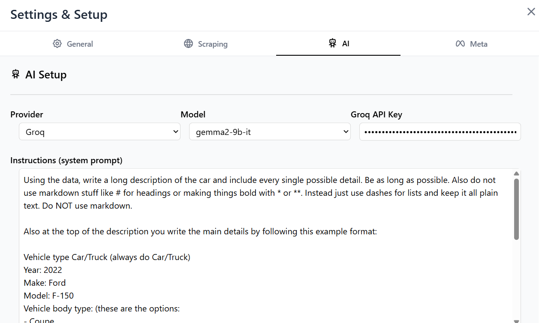539x323 pixels.
Task: Click the textarea scrollbar up arrow
Action: tap(517, 173)
